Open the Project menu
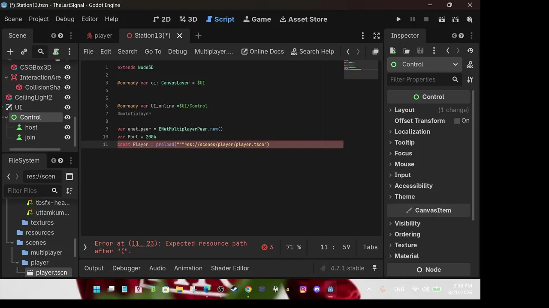The height and width of the screenshot is (308, 549). click(x=39, y=19)
